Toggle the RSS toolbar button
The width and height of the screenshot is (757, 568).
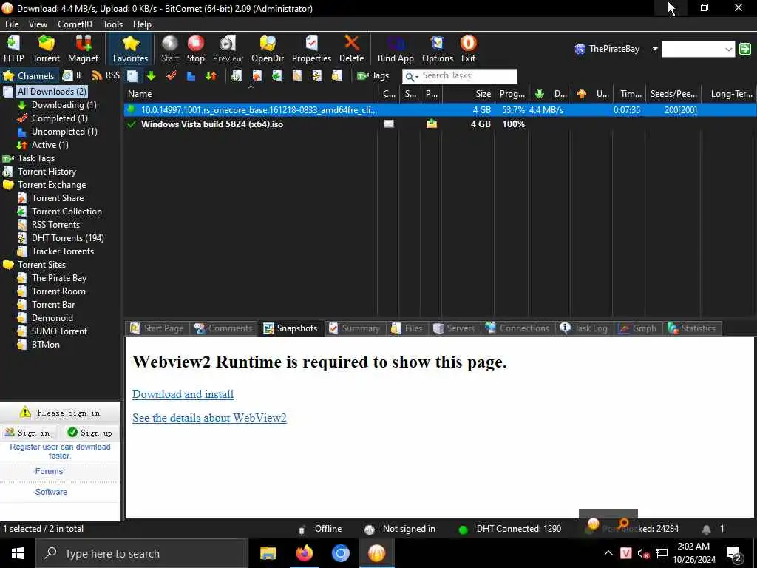pyautogui.click(x=106, y=76)
